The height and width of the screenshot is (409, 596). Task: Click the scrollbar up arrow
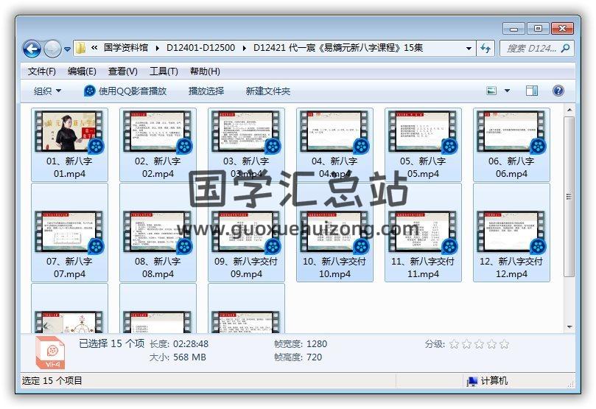(x=569, y=110)
